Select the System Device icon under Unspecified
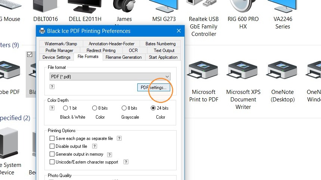Screen dimensions: 321x180 (x=9, y=143)
